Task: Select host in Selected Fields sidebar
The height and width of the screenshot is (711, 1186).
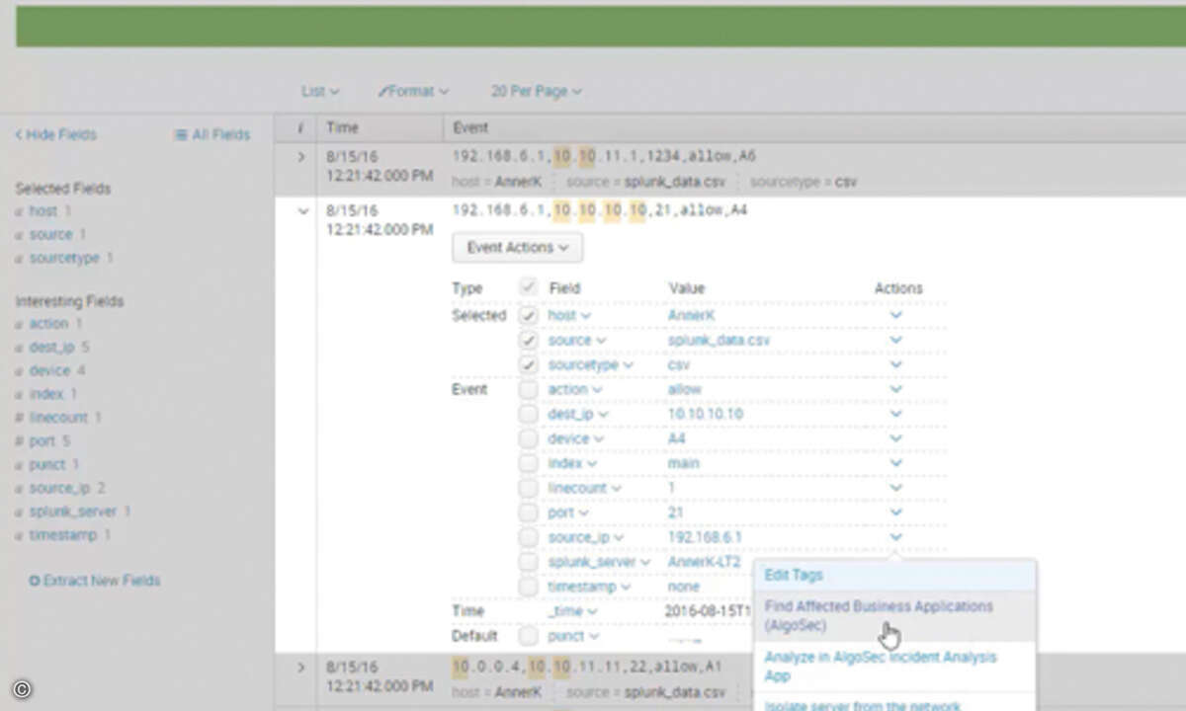Action: [42, 211]
